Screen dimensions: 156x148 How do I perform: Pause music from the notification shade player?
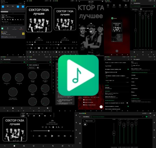click(x=13, y=20)
